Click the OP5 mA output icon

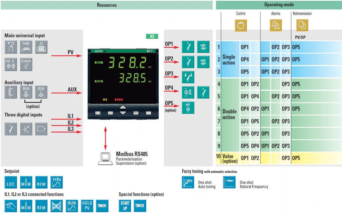point(188,108)
